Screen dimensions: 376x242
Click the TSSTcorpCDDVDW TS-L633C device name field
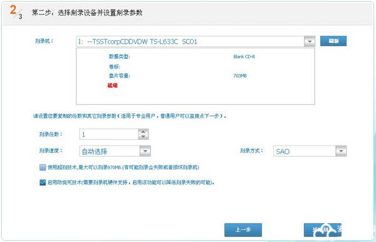point(190,41)
